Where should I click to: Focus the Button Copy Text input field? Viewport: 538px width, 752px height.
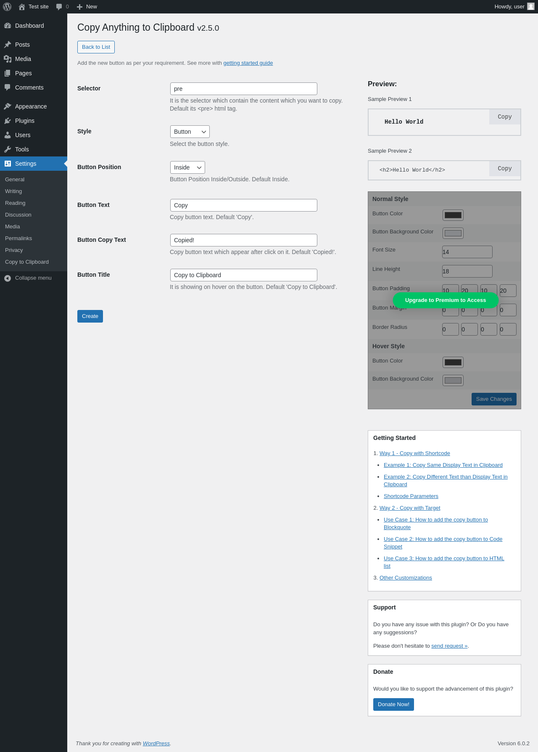(x=243, y=240)
